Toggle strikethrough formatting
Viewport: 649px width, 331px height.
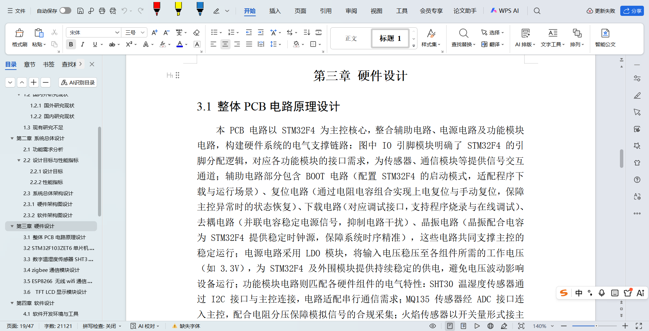coord(112,44)
